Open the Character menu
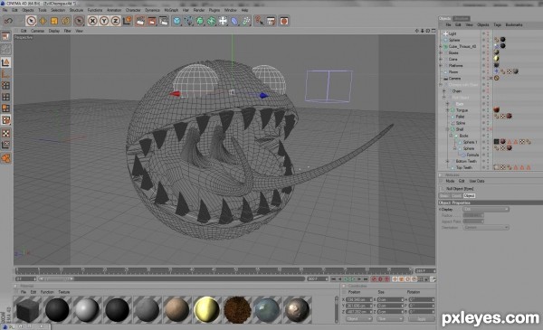 click(x=133, y=10)
